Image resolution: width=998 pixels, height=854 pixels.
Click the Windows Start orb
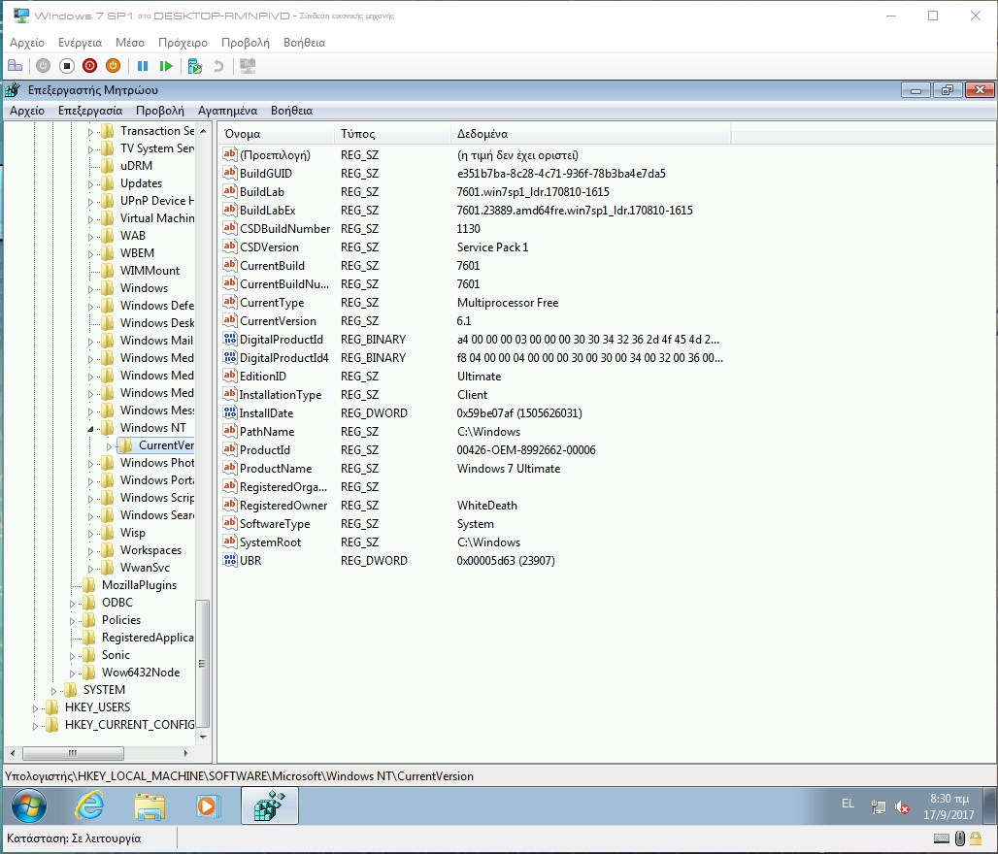coord(28,805)
